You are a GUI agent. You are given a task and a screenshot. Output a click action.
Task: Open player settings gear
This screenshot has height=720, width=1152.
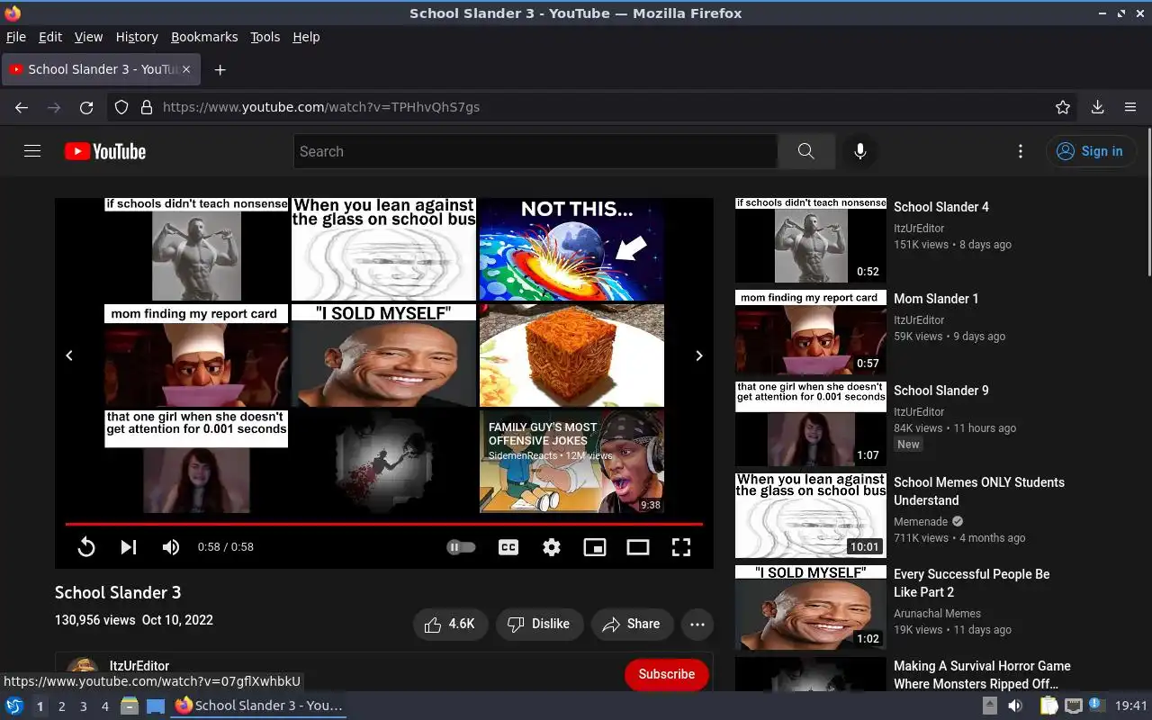coord(552,546)
